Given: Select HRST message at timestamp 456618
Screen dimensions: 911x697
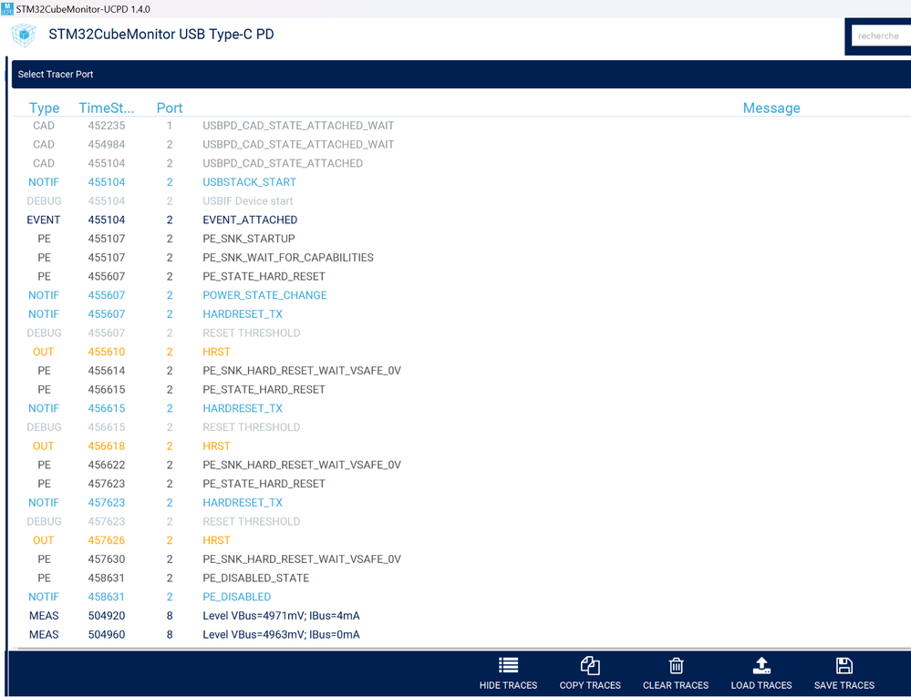Looking at the screenshot, I should pyautogui.click(x=216, y=446).
